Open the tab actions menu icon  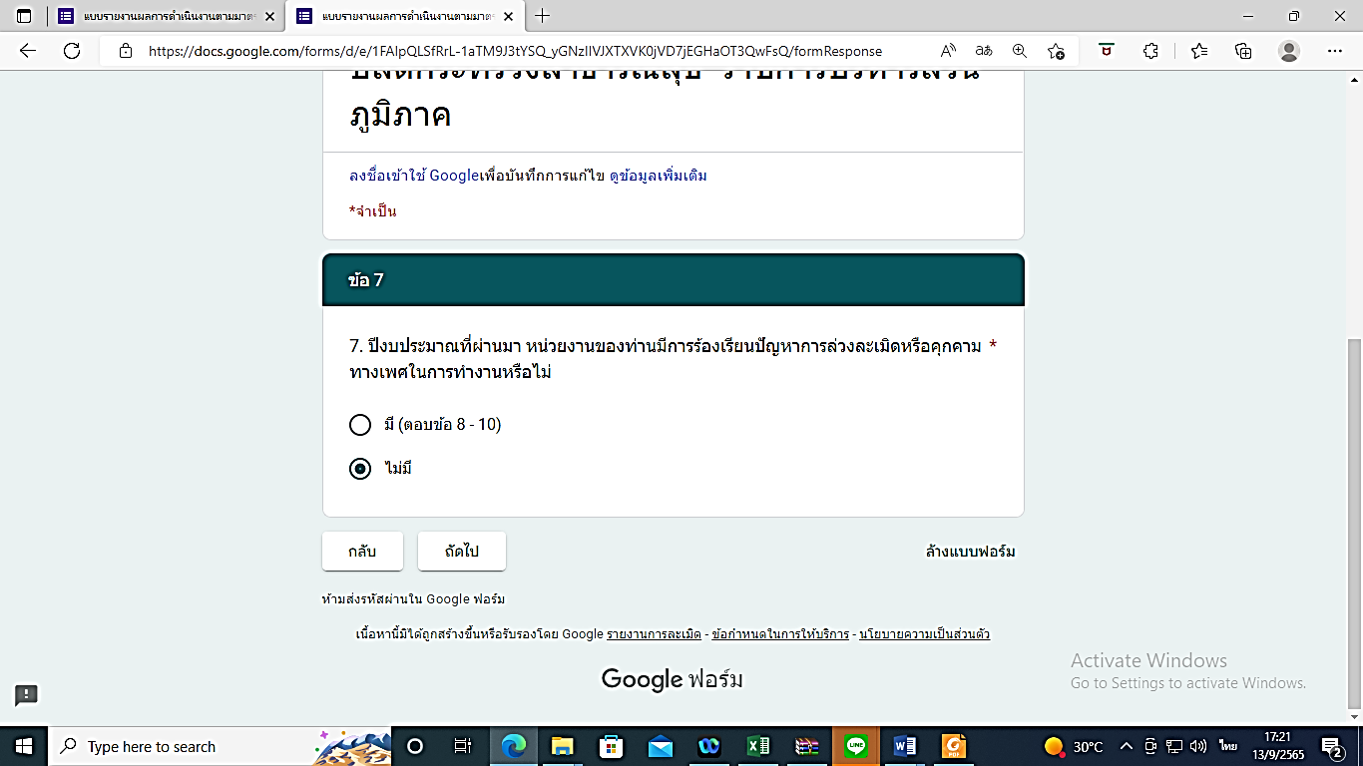(x=24, y=16)
